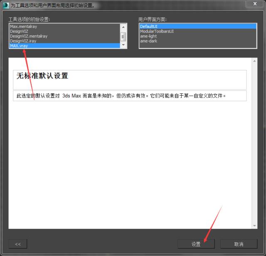Viewport: 266px width, 256px height.
Task: Click up arrow of settings list scrollbar
Action: pos(123,27)
